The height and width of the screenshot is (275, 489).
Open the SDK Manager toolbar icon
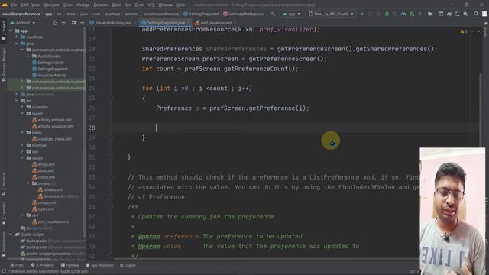pyautogui.click(x=465, y=14)
